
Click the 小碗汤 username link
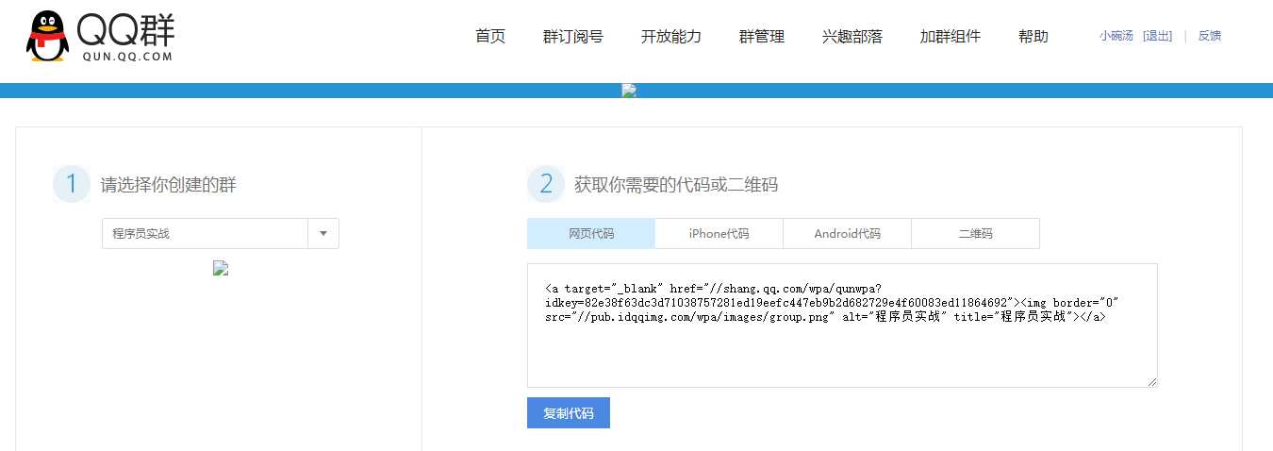click(x=1116, y=36)
